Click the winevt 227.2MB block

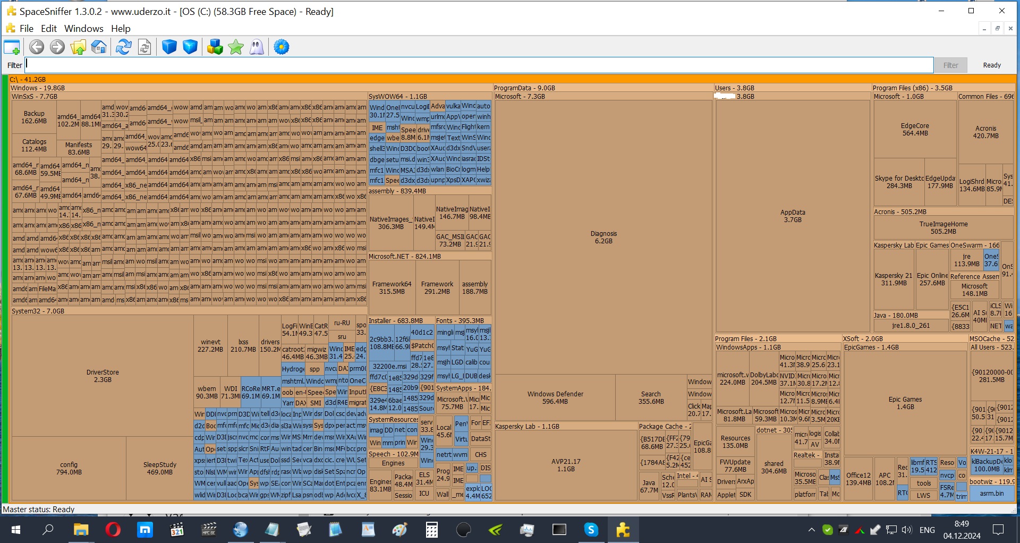pyautogui.click(x=210, y=346)
